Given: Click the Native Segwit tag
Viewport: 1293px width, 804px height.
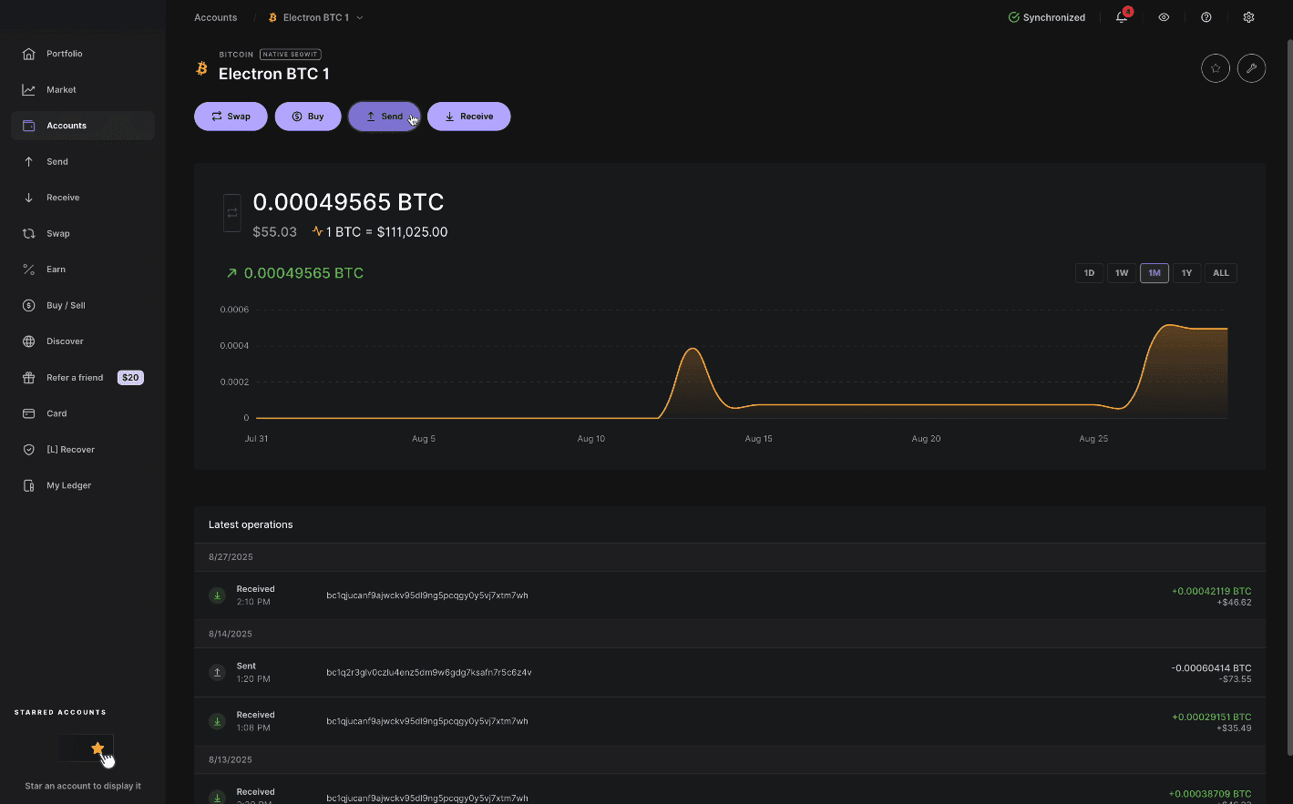Looking at the screenshot, I should click(x=291, y=55).
